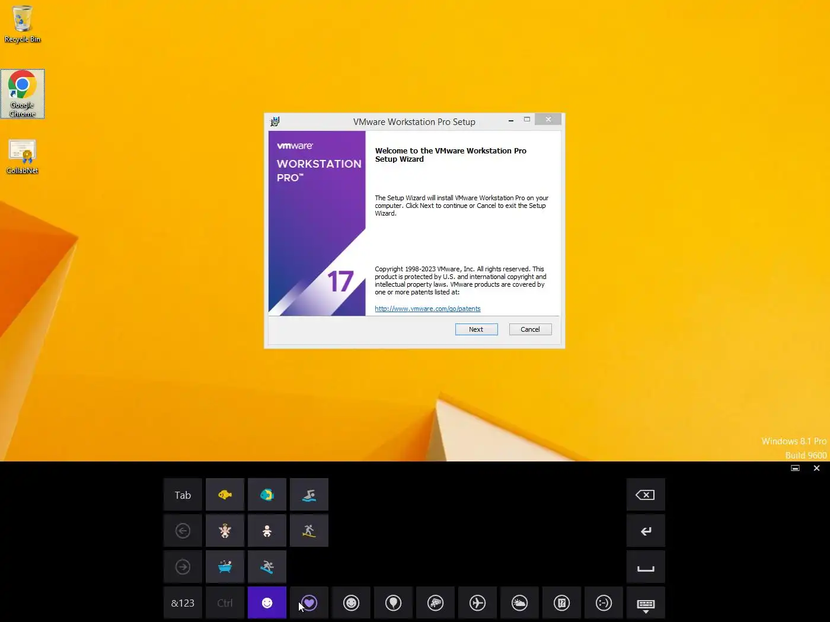Open the favorites heart emoji category
The width and height of the screenshot is (830, 622).
(309, 603)
